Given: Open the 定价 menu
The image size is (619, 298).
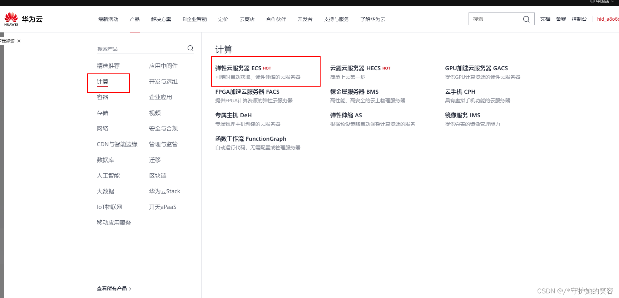Looking at the screenshot, I should coord(223,19).
